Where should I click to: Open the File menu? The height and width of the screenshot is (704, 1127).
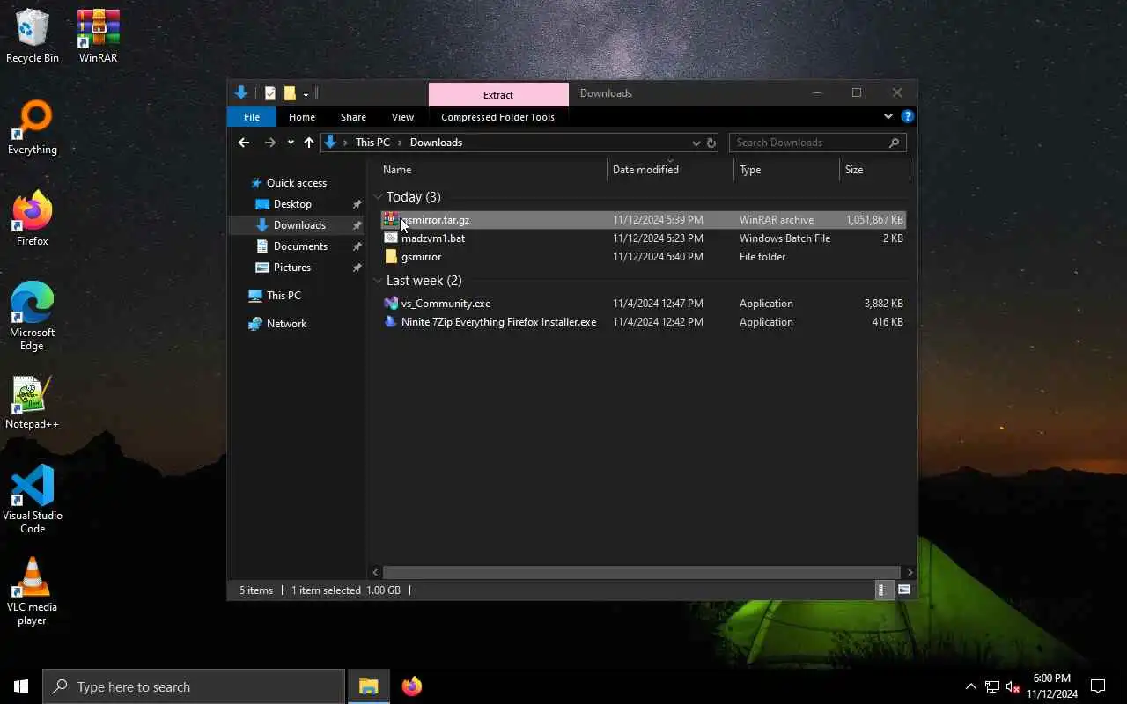[252, 117]
